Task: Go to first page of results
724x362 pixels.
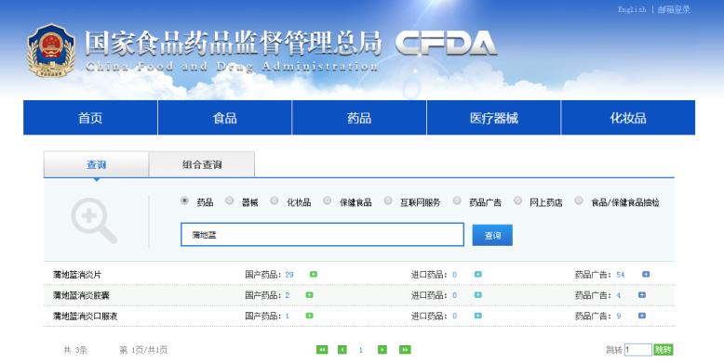Action: pyautogui.click(x=322, y=350)
